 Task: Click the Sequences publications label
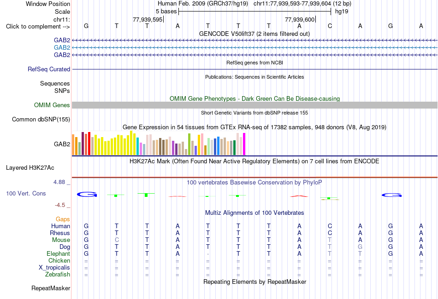coord(55,83)
